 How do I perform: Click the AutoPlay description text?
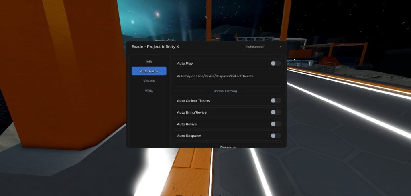click(x=215, y=76)
